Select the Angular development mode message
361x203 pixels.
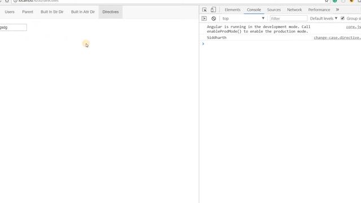point(258,29)
